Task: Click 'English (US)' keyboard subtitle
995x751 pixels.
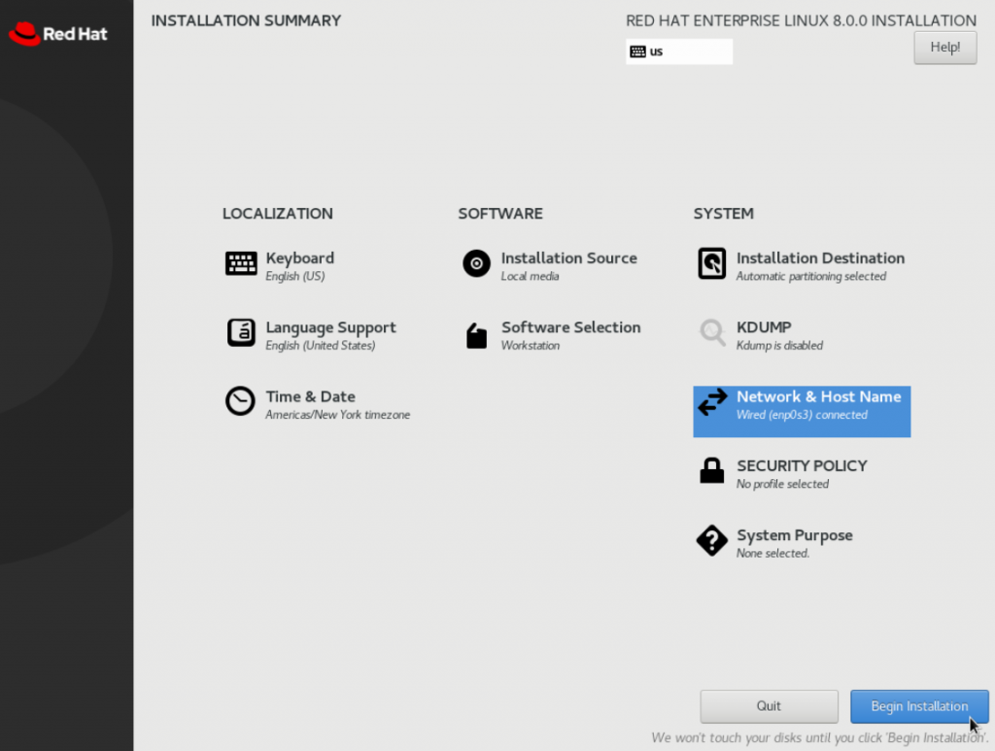Action: click(295, 276)
